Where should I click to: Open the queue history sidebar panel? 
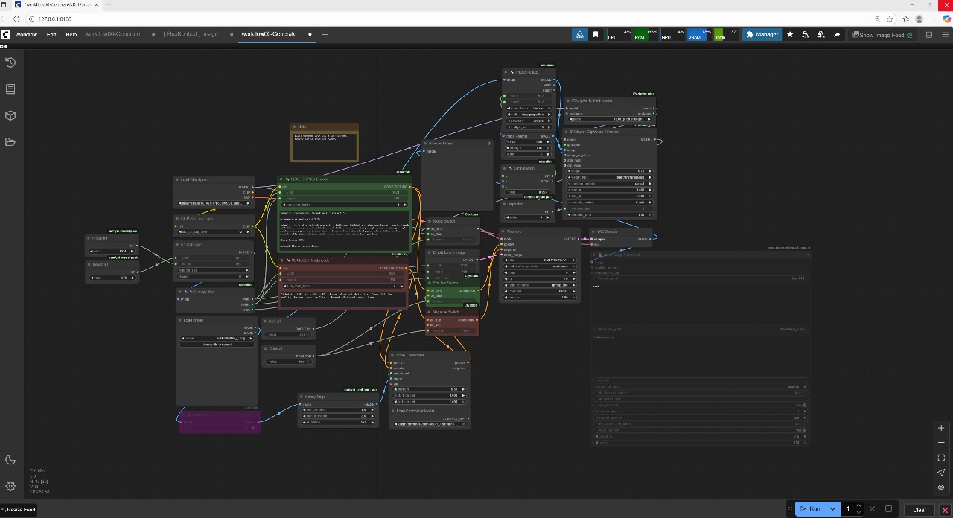[10, 63]
